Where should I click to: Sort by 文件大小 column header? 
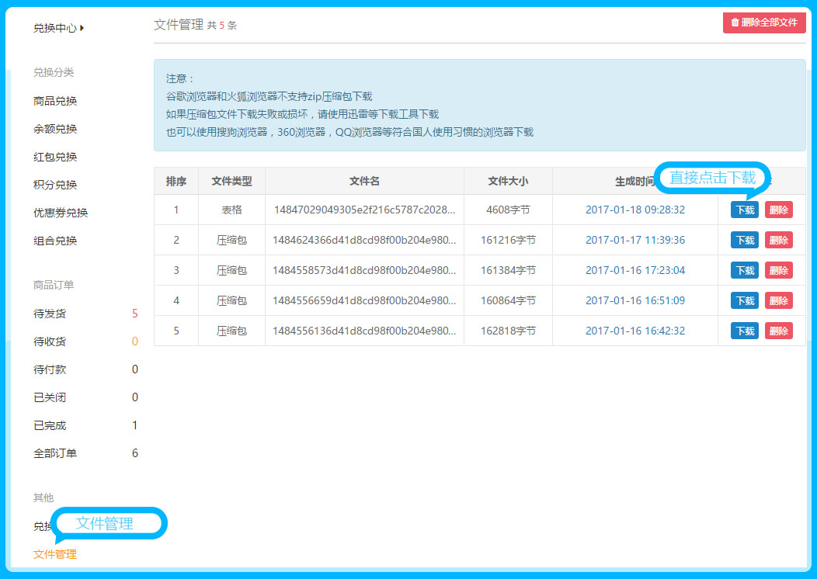pos(508,181)
